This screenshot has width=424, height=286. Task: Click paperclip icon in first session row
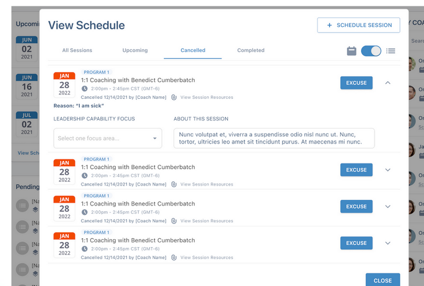[174, 97]
